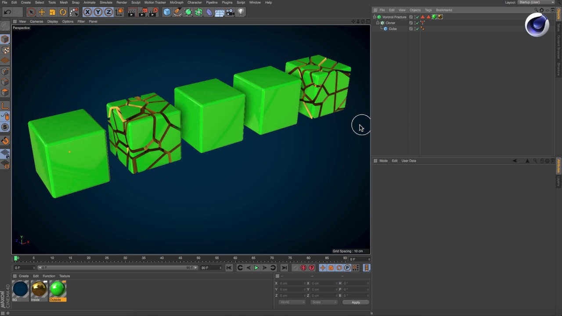Go to start of animation

[x=229, y=268]
